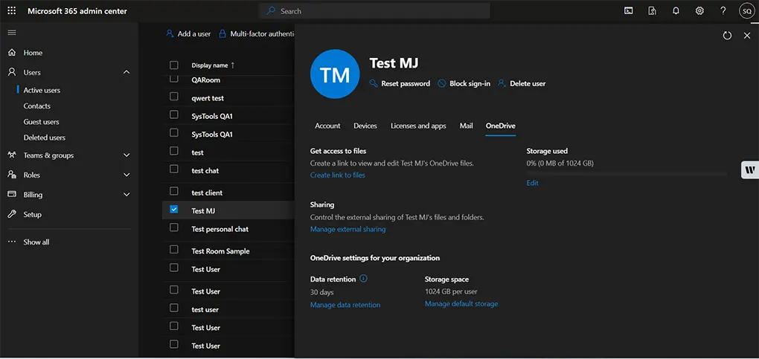Check the Test Room Sample checkbox

174,250
